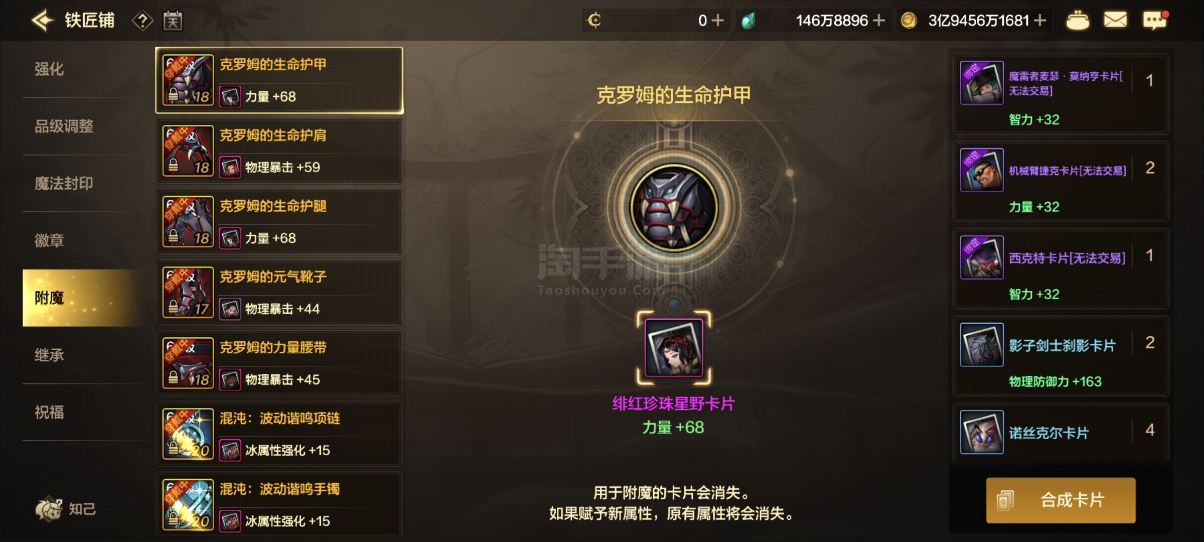
Task: Choose the 机械臂捷克卡片 card
Action: tap(1061, 181)
